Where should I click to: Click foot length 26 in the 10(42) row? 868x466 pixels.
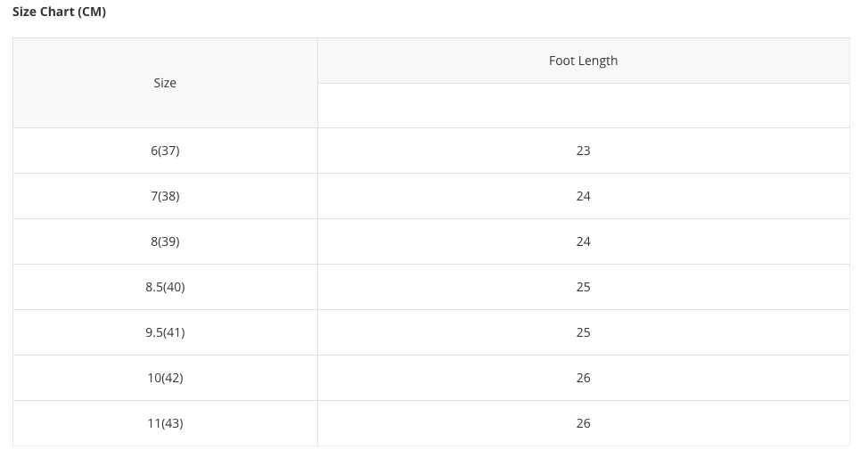tap(583, 378)
